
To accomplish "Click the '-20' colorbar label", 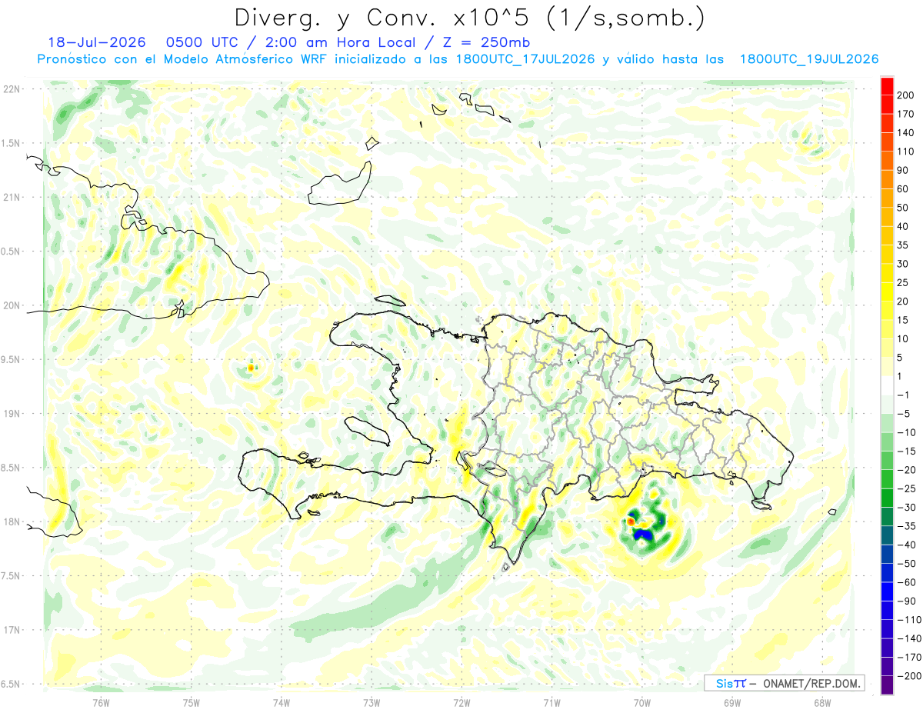I will tap(906, 470).
